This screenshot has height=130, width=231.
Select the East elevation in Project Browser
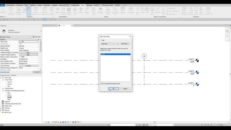click(9, 93)
